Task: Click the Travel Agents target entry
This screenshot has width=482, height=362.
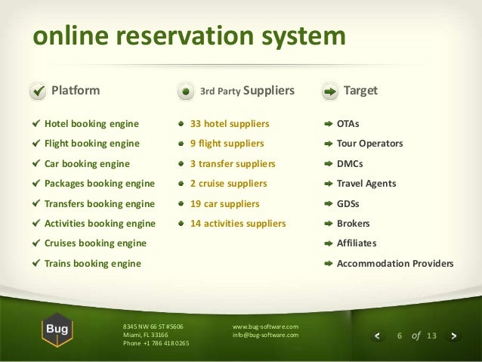Action: pyautogui.click(x=366, y=184)
